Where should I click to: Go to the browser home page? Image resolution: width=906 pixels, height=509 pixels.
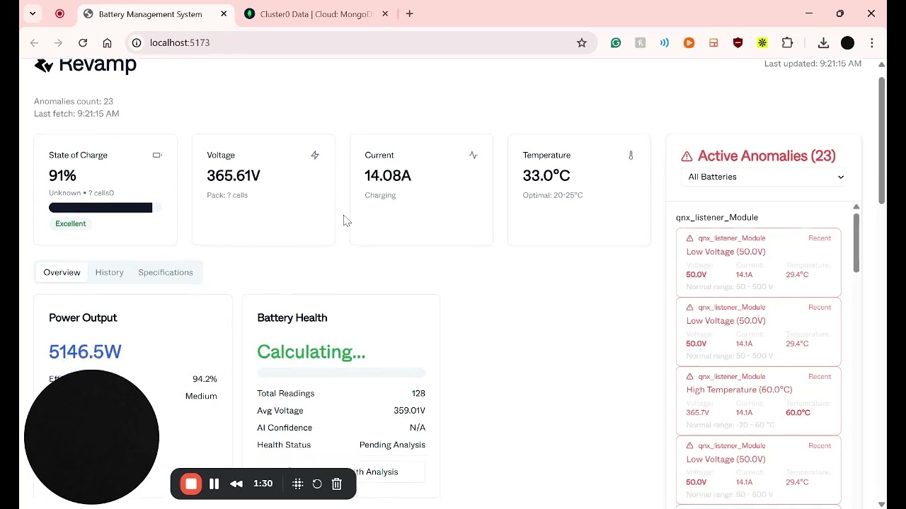[x=107, y=43]
